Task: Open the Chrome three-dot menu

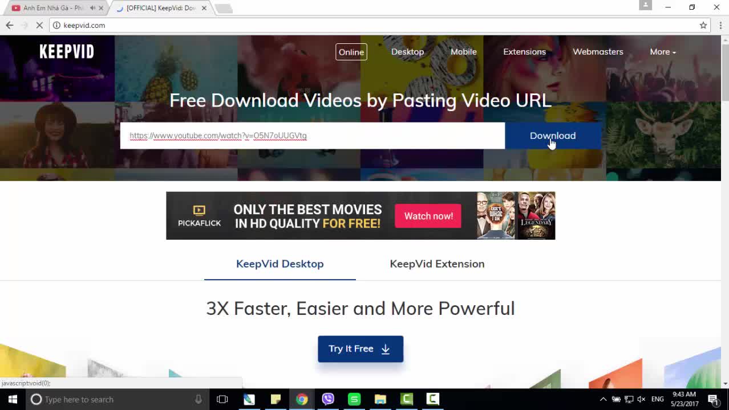Action: (720, 25)
